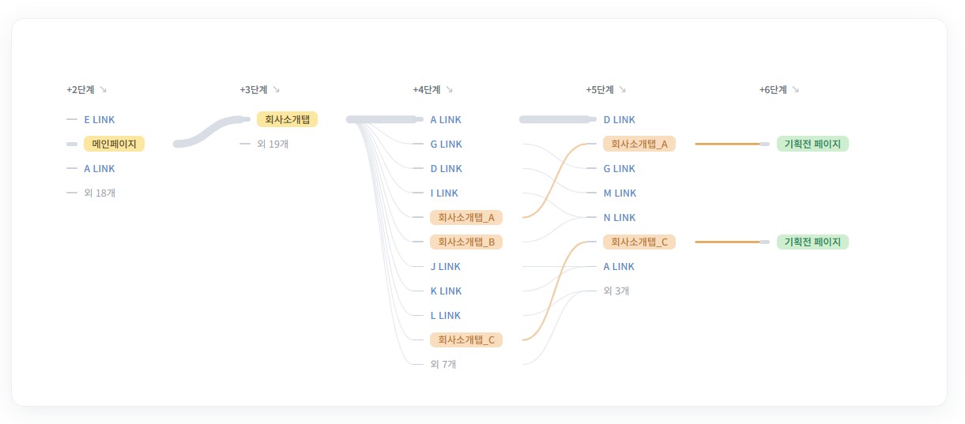Select the yellow 메인페이지 node

pos(114,144)
